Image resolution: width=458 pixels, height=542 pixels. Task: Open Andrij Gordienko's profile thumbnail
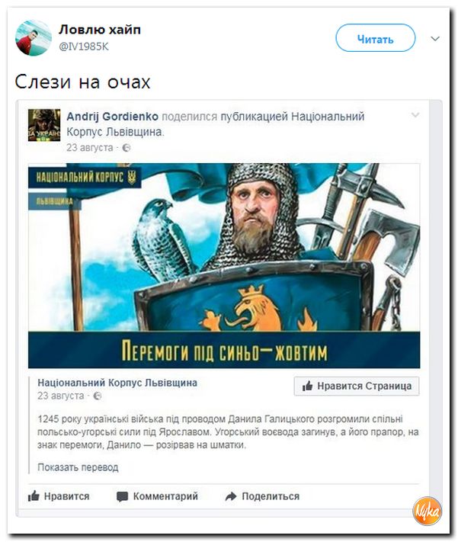[44, 125]
